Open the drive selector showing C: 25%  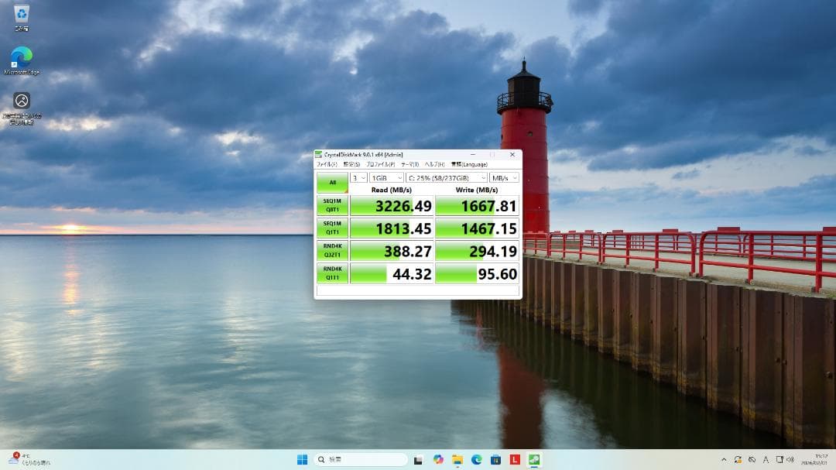coord(447,178)
